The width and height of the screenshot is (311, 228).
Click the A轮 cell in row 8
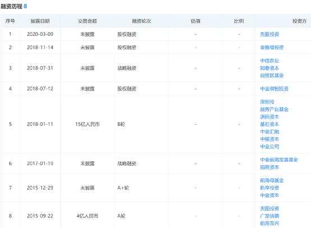coord(121,216)
